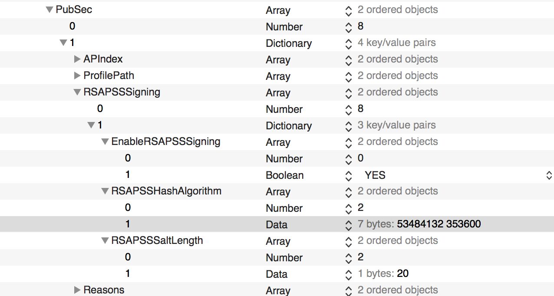The width and height of the screenshot is (554, 296).
Task: Expand the APIndex array
Action: (x=77, y=59)
